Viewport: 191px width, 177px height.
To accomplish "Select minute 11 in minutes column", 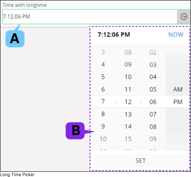I will coord(128,89).
